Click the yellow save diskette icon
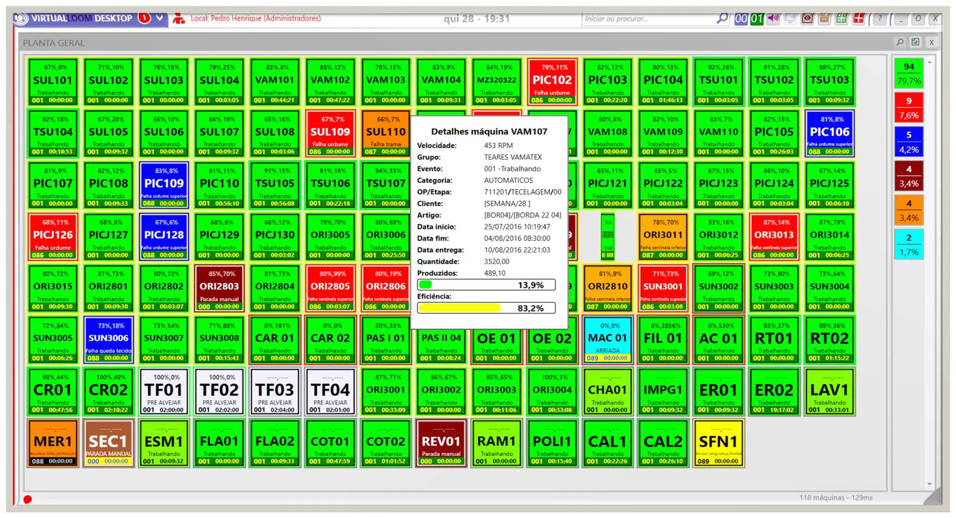 (x=824, y=18)
